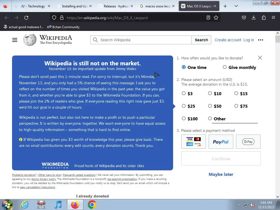Click Create account link
The height and width of the screenshot is (210, 280).
tap(228, 40)
